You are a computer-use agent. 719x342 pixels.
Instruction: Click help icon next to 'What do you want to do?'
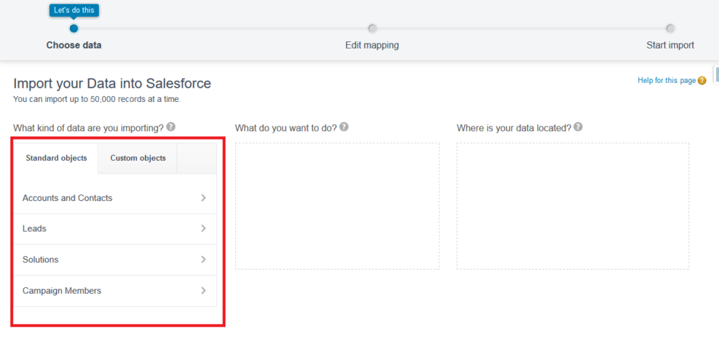(344, 126)
